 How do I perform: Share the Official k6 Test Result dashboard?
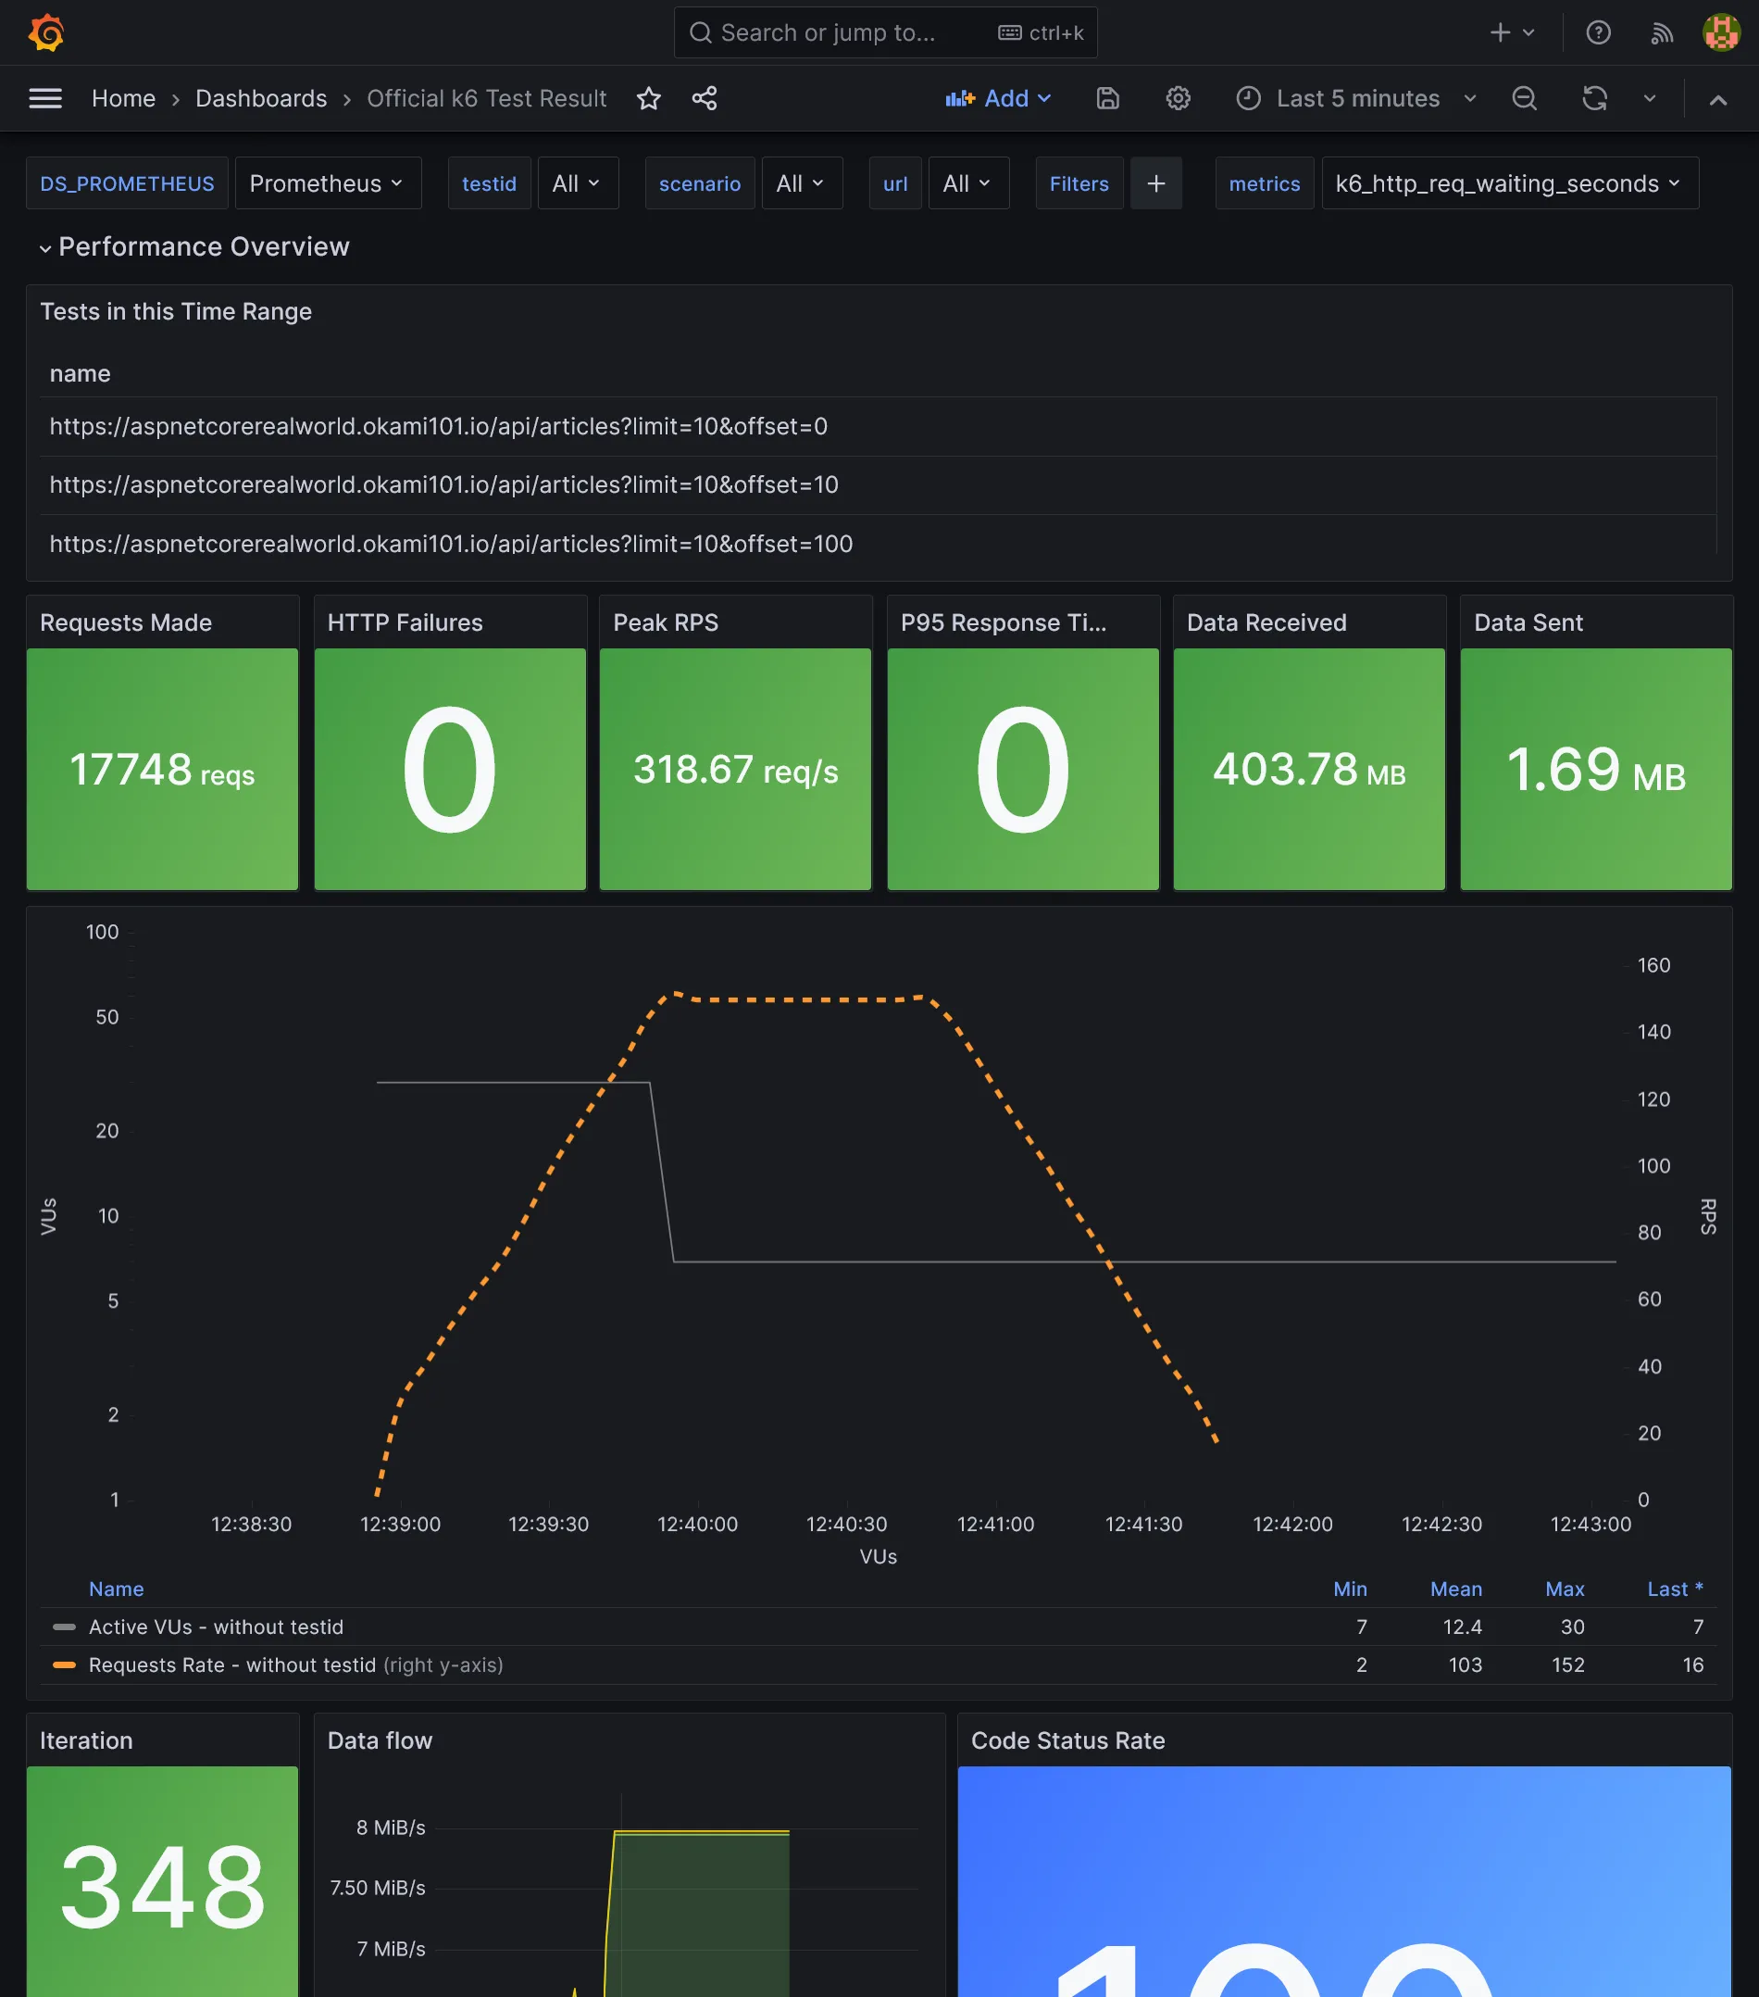705,97
